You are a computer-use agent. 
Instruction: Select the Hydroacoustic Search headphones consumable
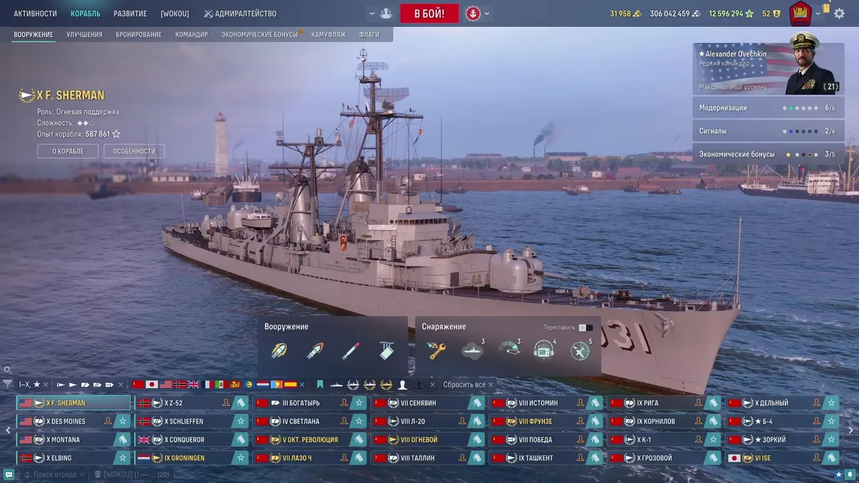(544, 351)
